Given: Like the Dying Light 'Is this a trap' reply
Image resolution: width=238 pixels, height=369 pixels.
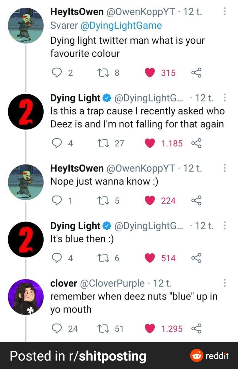Looking at the screenshot, I should tap(150, 143).
